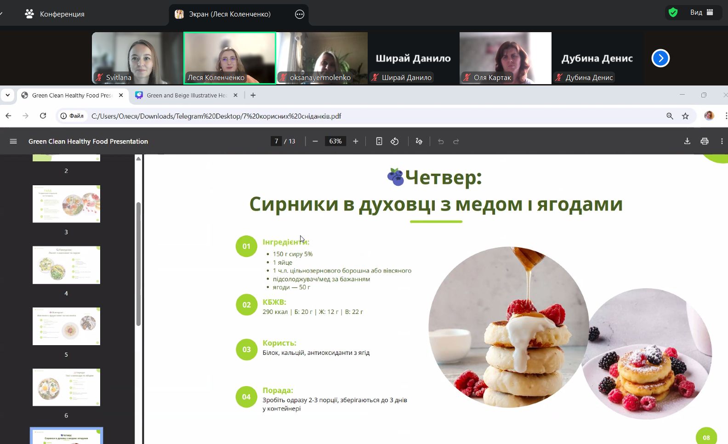The image size is (728, 444).
Task: Print the PDF document
Action: [x=704, y=142]
